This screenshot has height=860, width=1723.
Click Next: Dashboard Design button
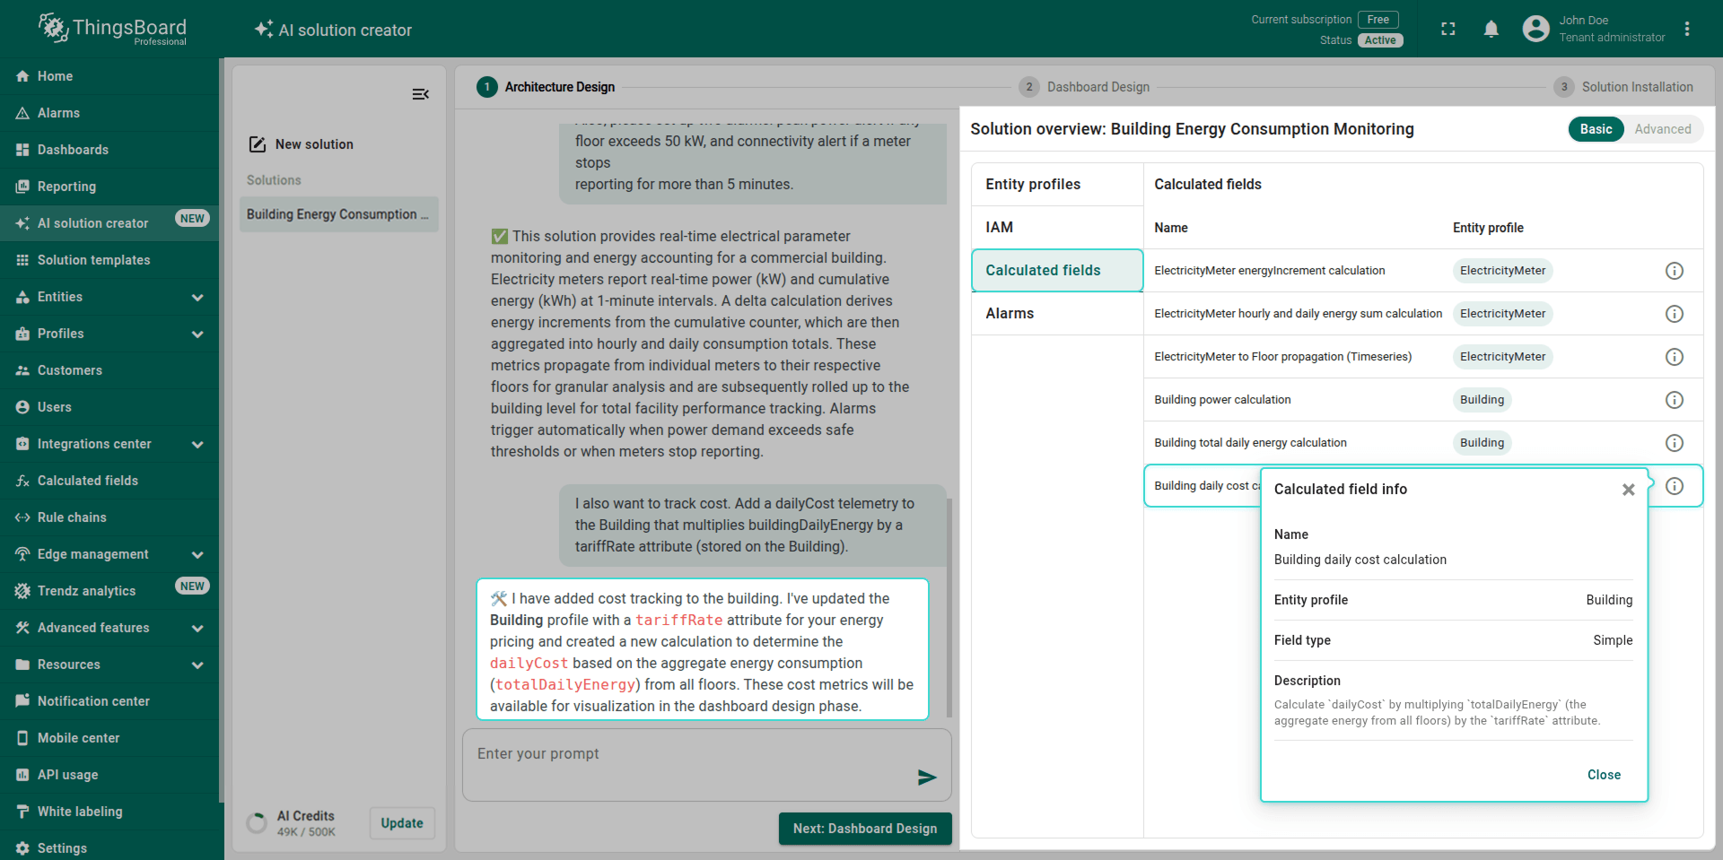tap(864, 829)
